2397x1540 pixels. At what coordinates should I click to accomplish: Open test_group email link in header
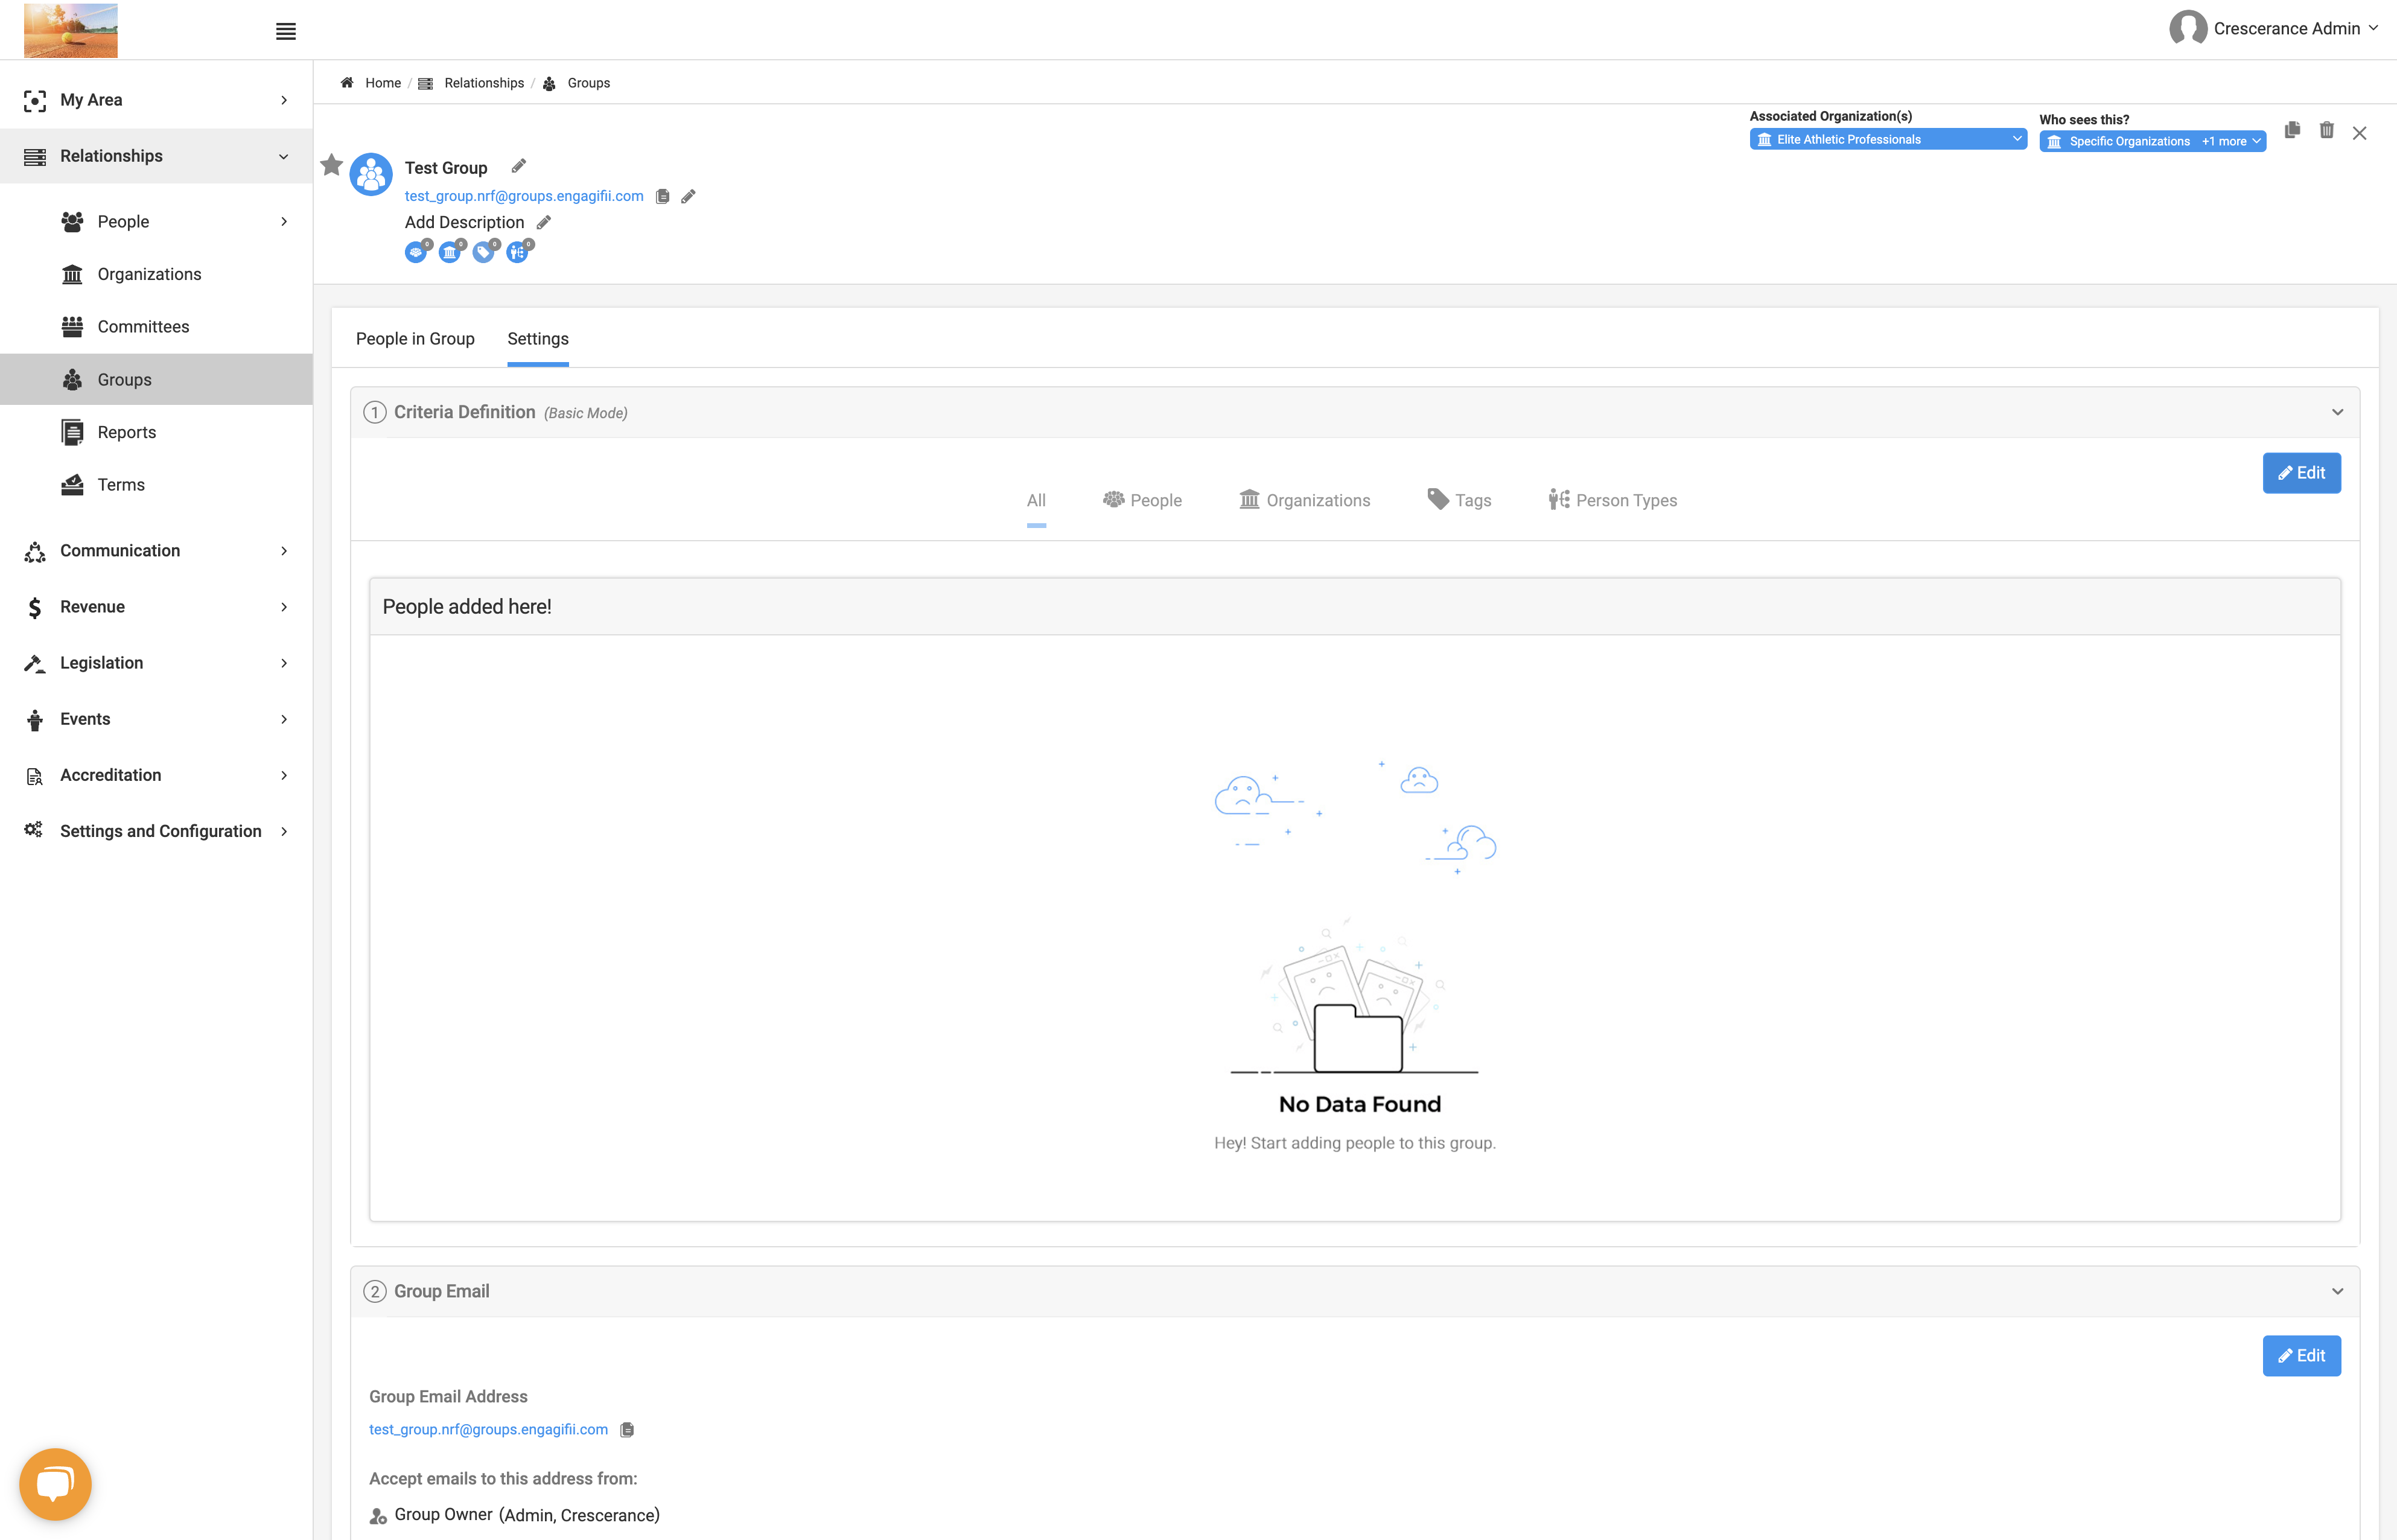tap(524, 196)
